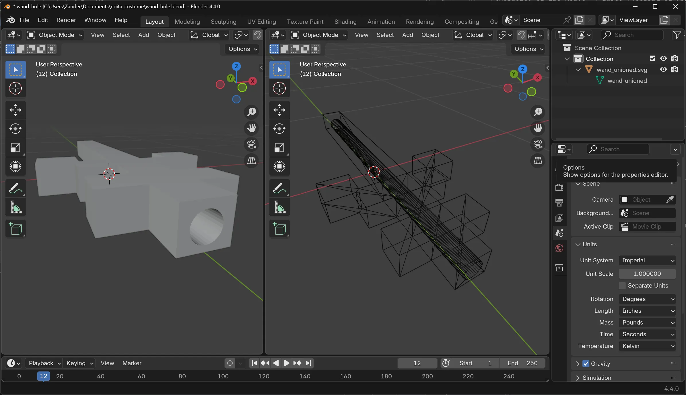The width and height of the screenshot is (686, 395).
Task: Uncheck the Gravity checkbox
Action: [x=586, y=363]
